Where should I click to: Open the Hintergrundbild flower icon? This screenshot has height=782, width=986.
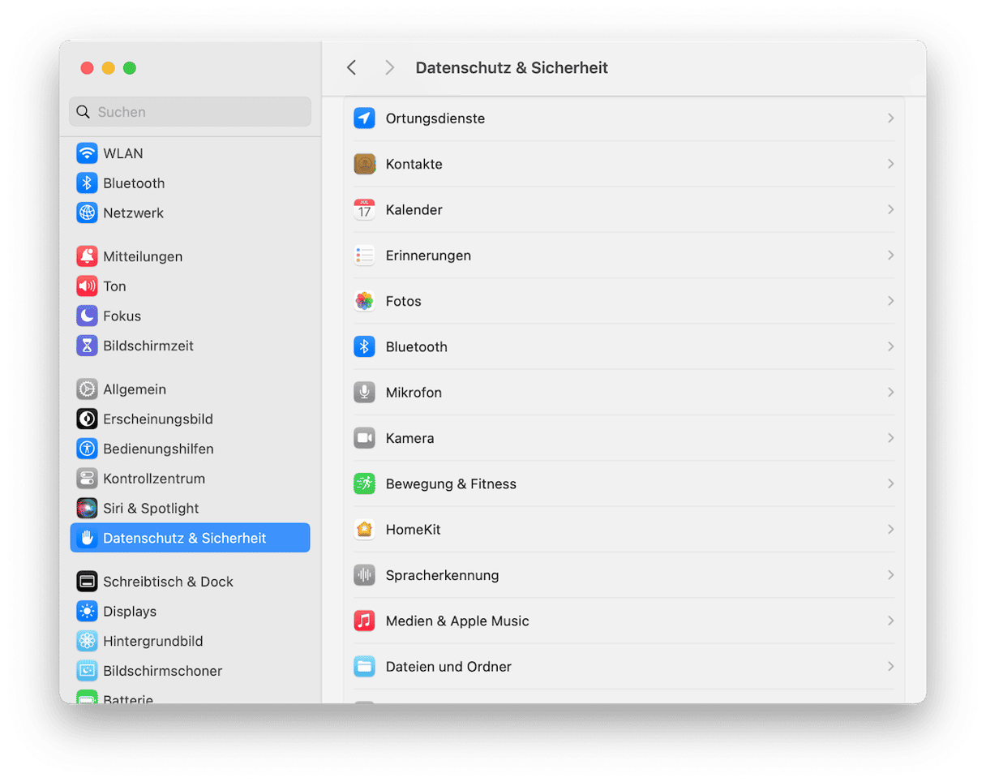pyautogui.click(x=87, y=641)
